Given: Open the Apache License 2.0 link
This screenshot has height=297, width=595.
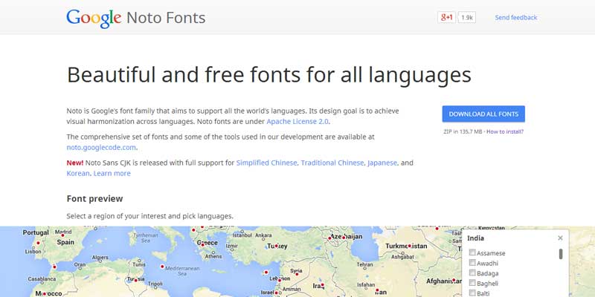Looking at the screenshot, I should [297, 121].
